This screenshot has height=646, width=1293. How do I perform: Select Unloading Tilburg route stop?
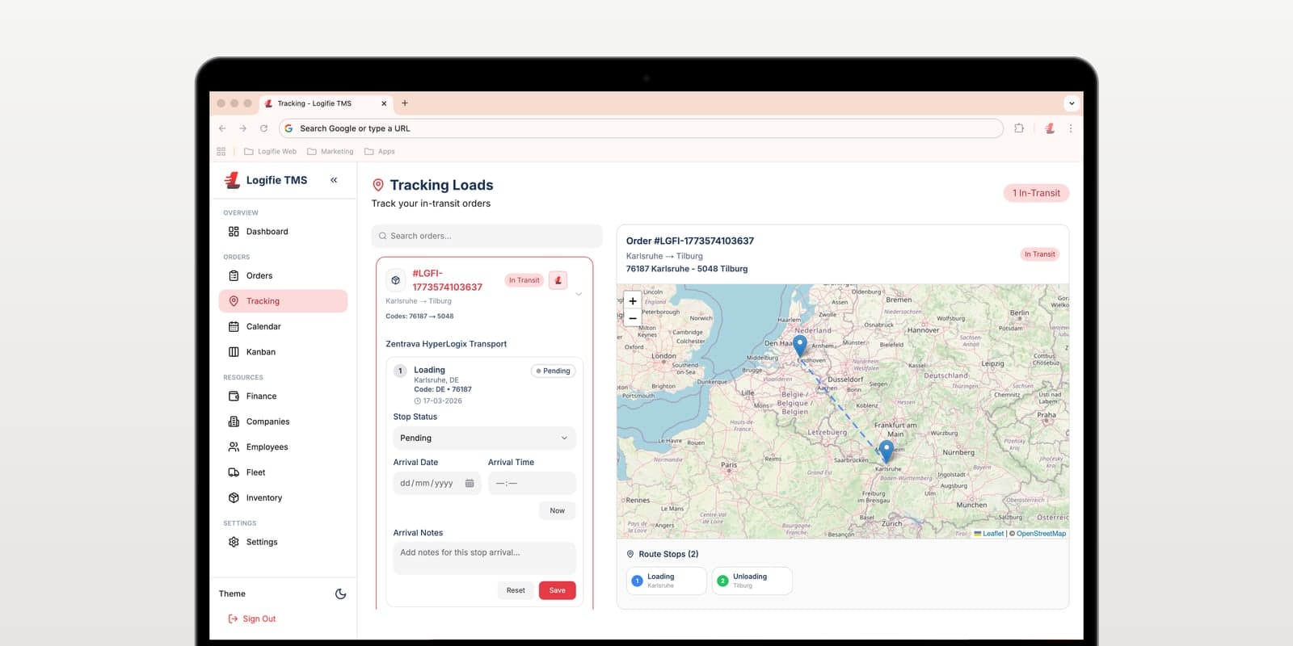coord(752,581)
